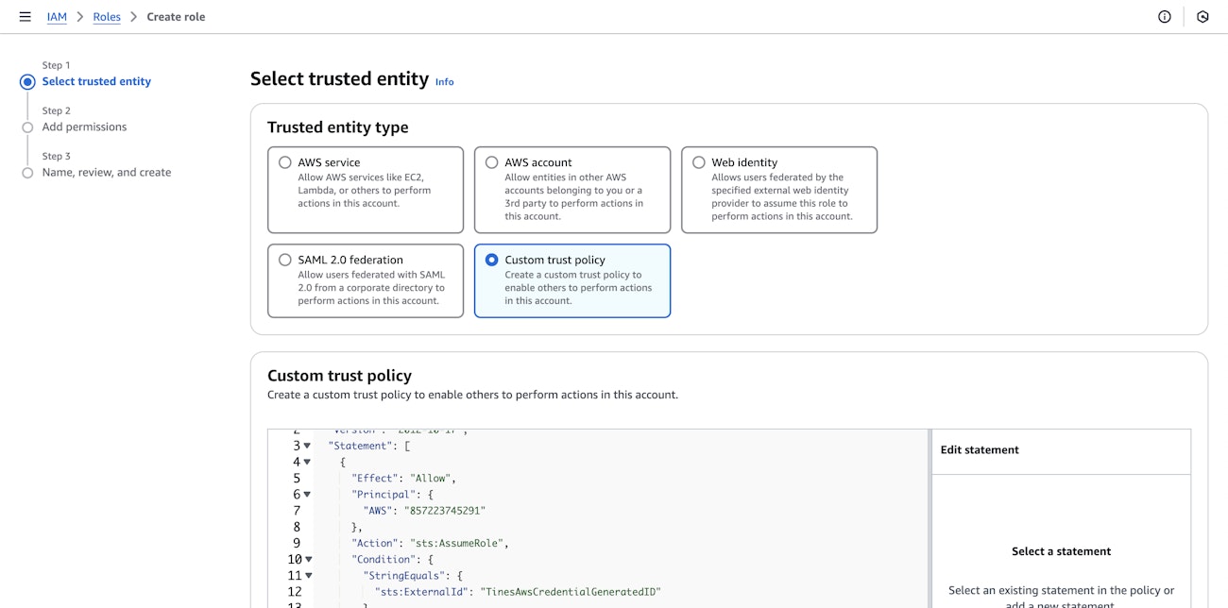Open Roles breadcrumb link
The width and height of the screenshot is (1228, 608).
[107, 17]
